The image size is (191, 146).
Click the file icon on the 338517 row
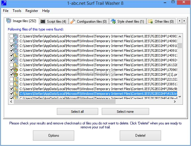tap(16, 84)
